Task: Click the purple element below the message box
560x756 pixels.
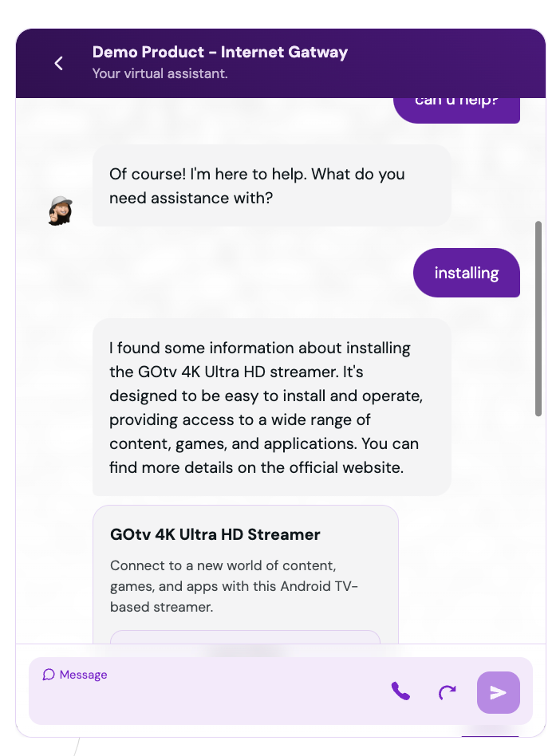Action: (490, 736)
